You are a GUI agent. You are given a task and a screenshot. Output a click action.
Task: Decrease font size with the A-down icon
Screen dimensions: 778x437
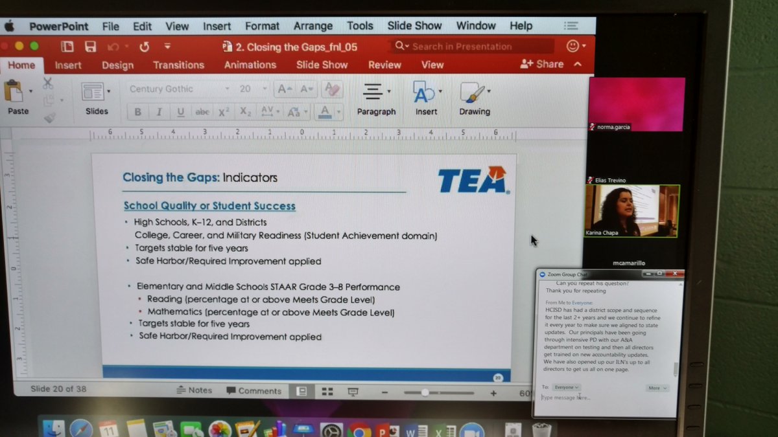[x=307, y=89]
